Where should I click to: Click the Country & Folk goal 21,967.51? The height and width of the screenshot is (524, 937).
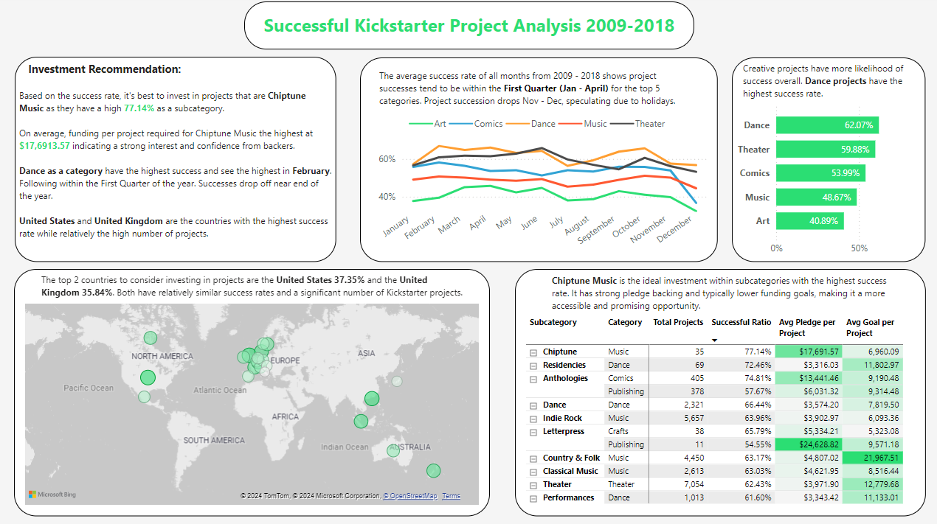873,458
